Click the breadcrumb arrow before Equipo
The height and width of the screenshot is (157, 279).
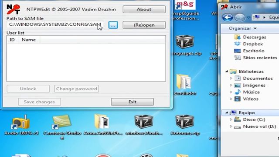[x=264, y=17]
